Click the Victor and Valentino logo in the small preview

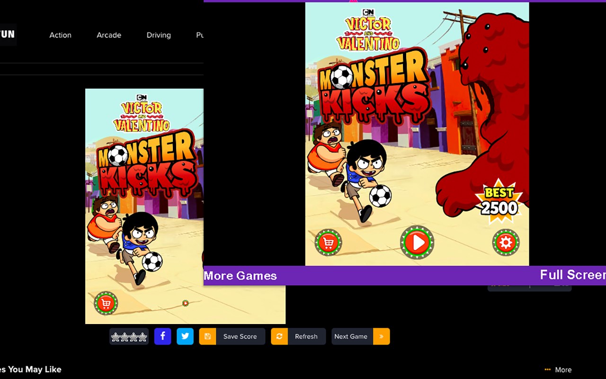point(142,113)
